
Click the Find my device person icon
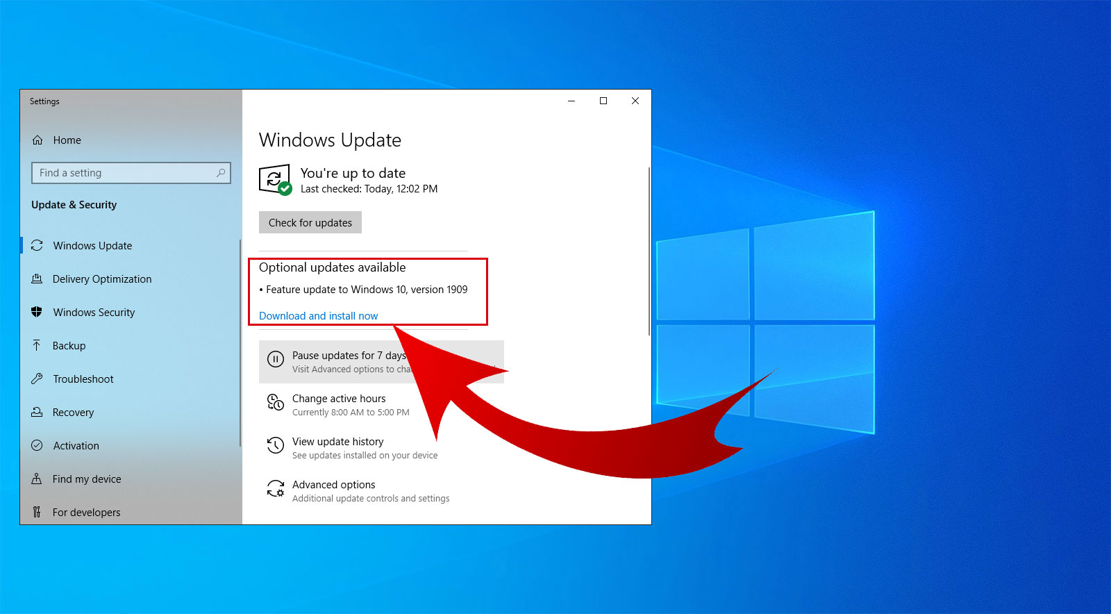click(37, 479)
